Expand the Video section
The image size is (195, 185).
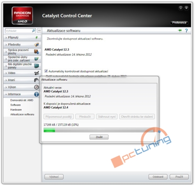click(x=22, y=73)
